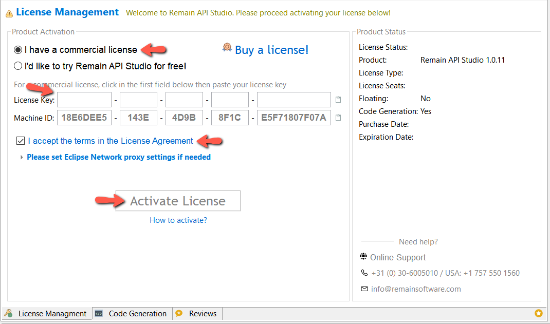550x324 pixels.
Task: Click the warning icon beside License Management
Action: point(9,14)
